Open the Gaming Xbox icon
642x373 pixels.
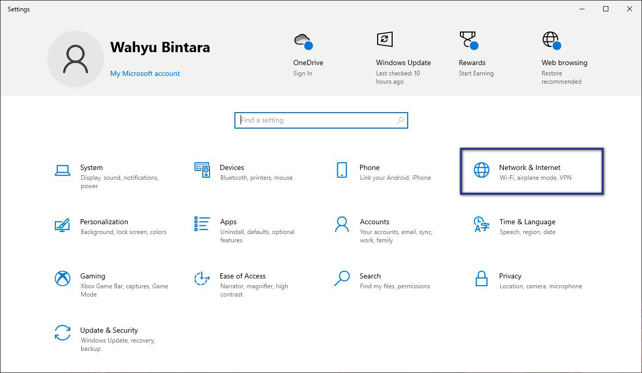(63, 278)
